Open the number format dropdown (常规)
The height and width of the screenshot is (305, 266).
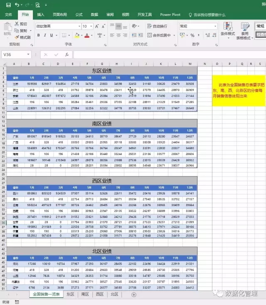[215, 26]
